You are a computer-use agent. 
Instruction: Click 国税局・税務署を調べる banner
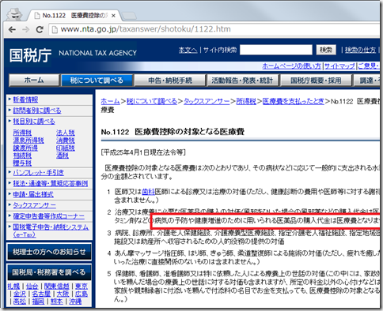point(49,272)
